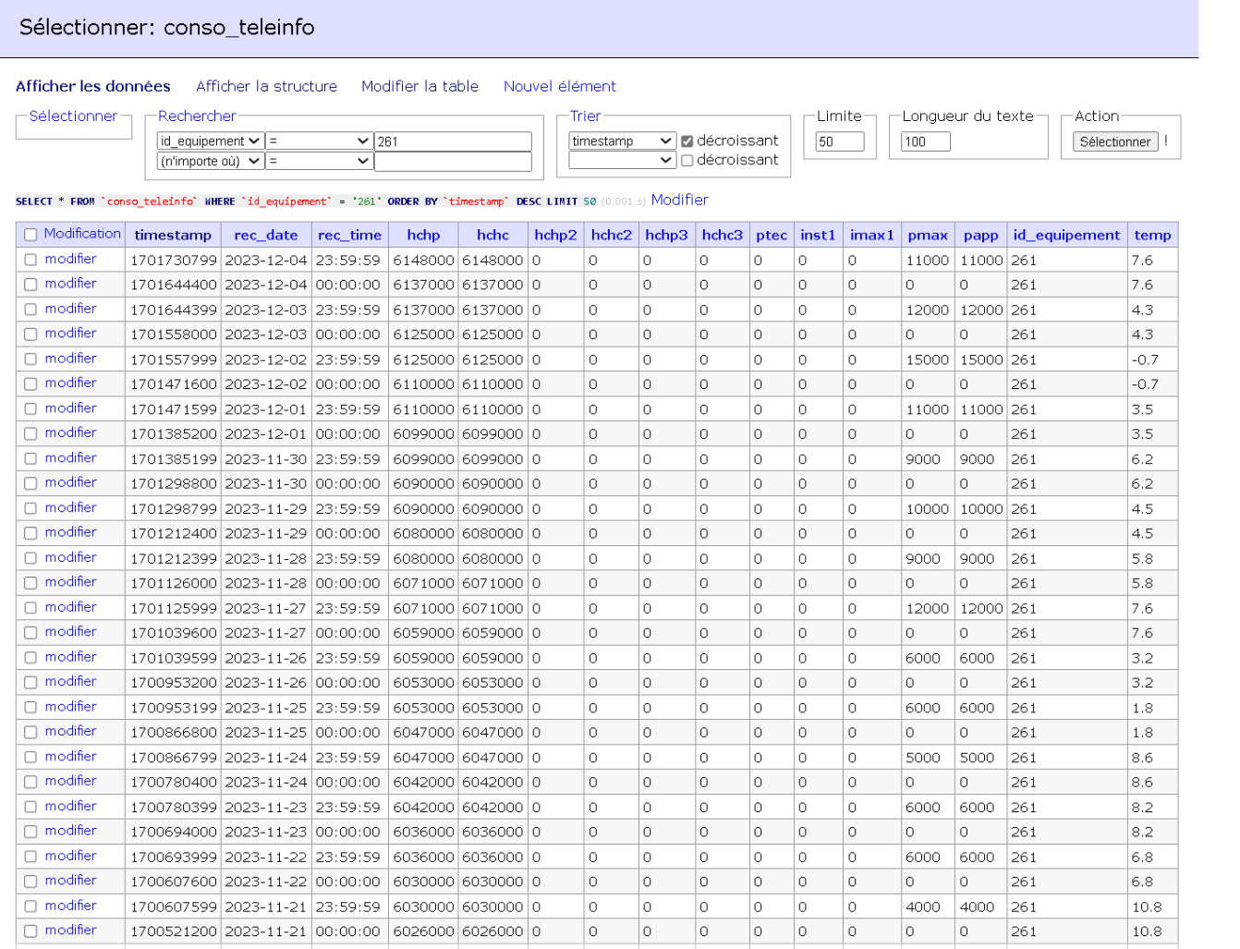Screen dimensions: 1240x949
Task: Open the id_equipement column dropdown
Action: coord(210,141)
